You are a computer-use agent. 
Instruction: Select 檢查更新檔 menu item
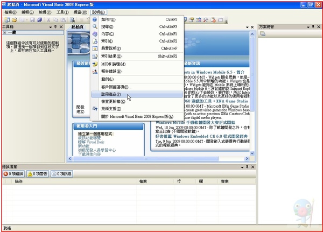click(137, 101)
